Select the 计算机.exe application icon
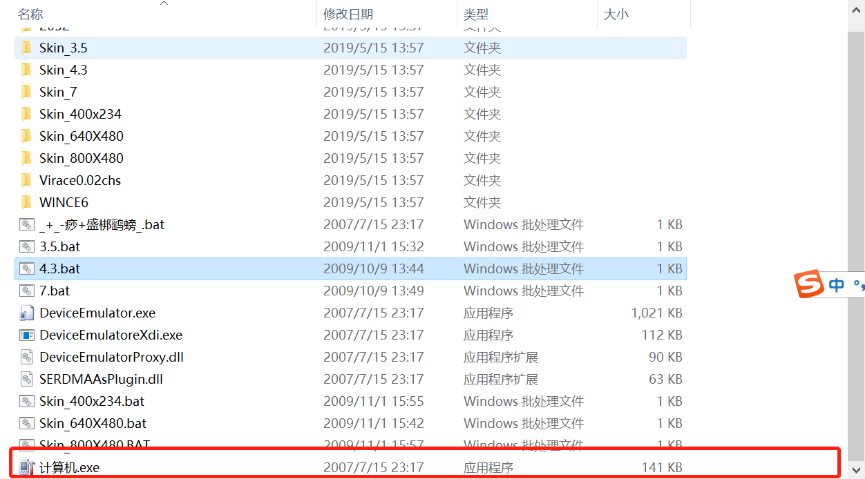Screen dimensions: 865x479 coord(27,467)
